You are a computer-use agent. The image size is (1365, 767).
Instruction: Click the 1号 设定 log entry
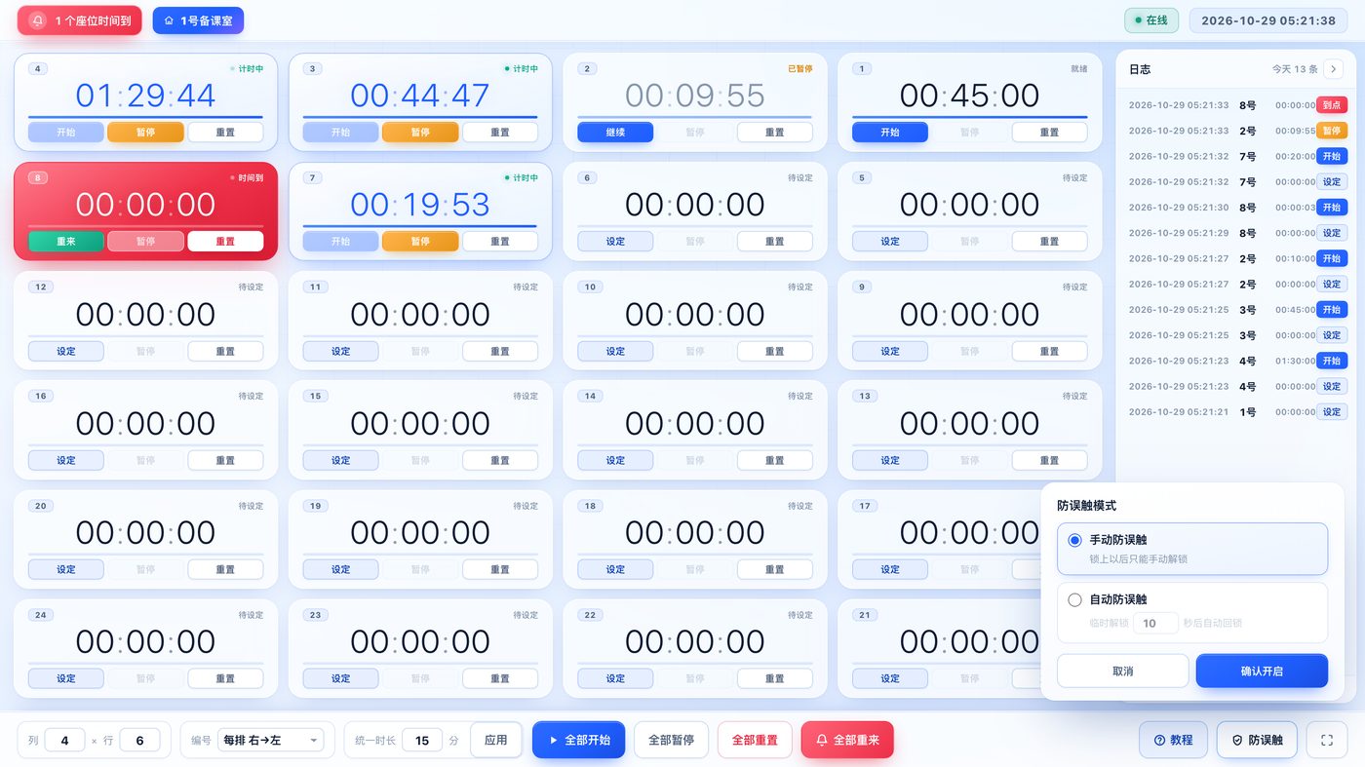pos(1237,412)
